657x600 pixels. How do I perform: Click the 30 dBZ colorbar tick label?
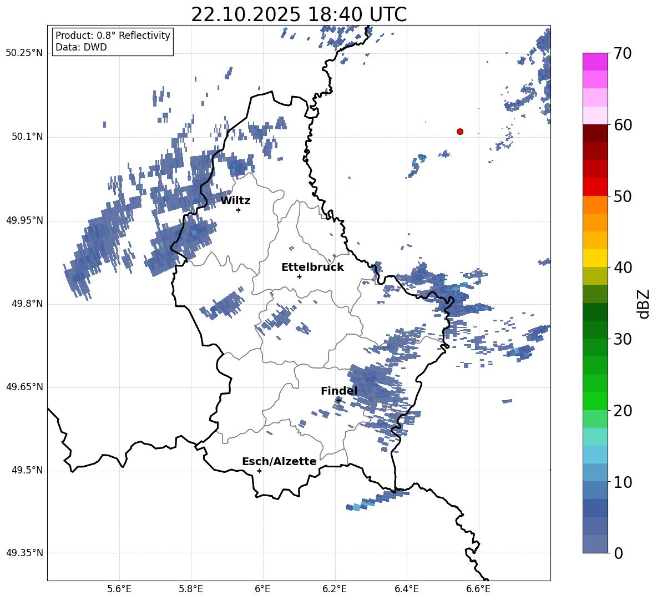[623, 339]
